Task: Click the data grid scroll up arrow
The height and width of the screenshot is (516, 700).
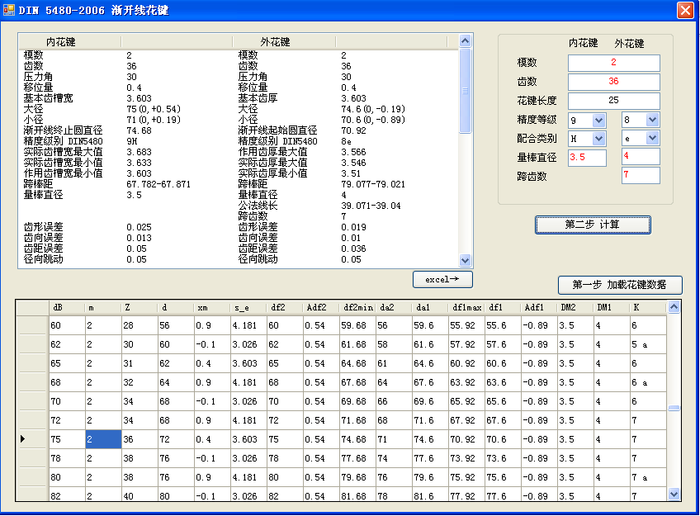Action: tap(674, 307)
